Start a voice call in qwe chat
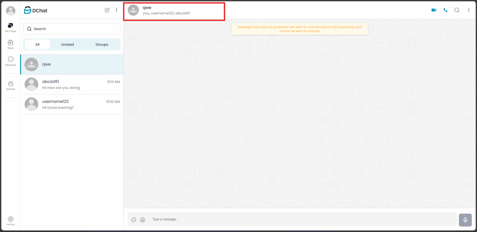Image resolution: width=477 pixels, height=232 pixels. [445, 10]
